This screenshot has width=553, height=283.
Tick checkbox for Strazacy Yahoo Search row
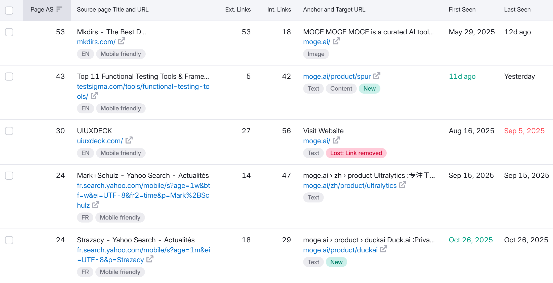pyautogui.click(x=9, y=240)
